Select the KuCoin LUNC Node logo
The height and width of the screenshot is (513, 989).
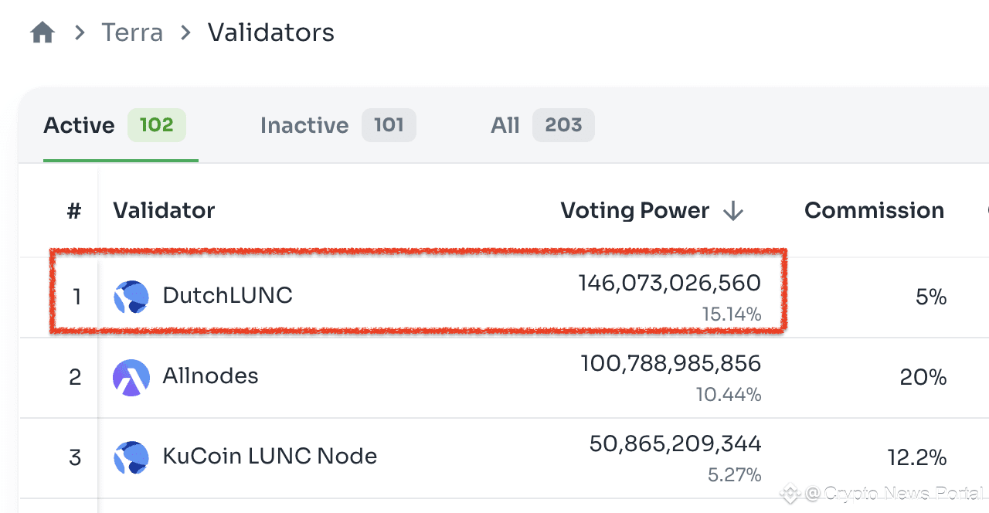click(x=131, y=457)
